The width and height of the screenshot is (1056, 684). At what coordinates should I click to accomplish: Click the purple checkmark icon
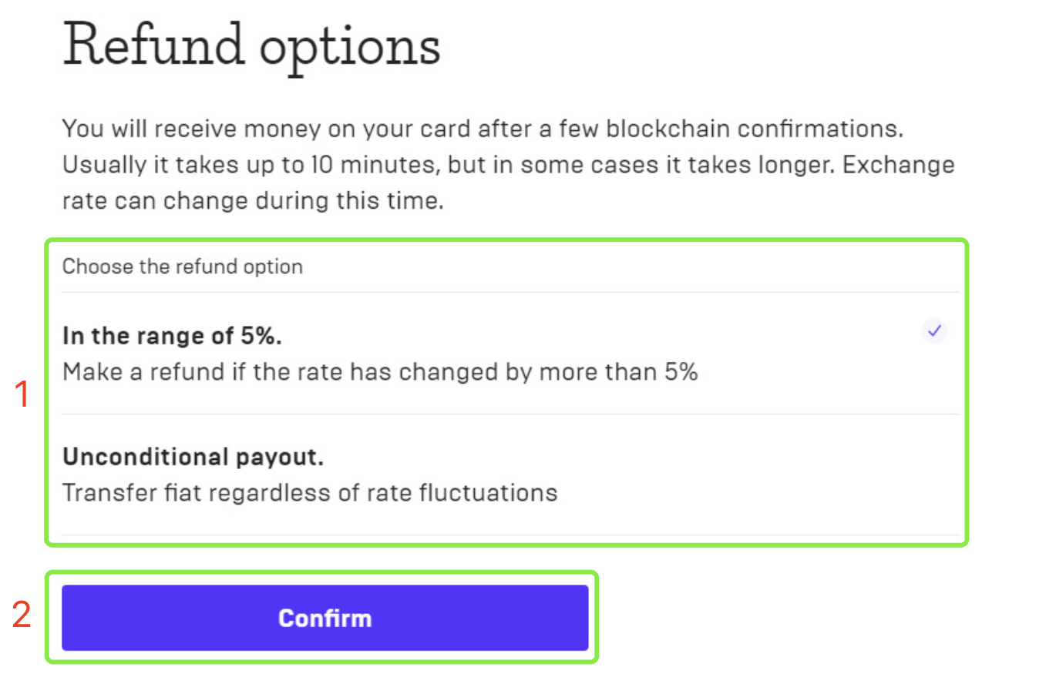(934, 331)
